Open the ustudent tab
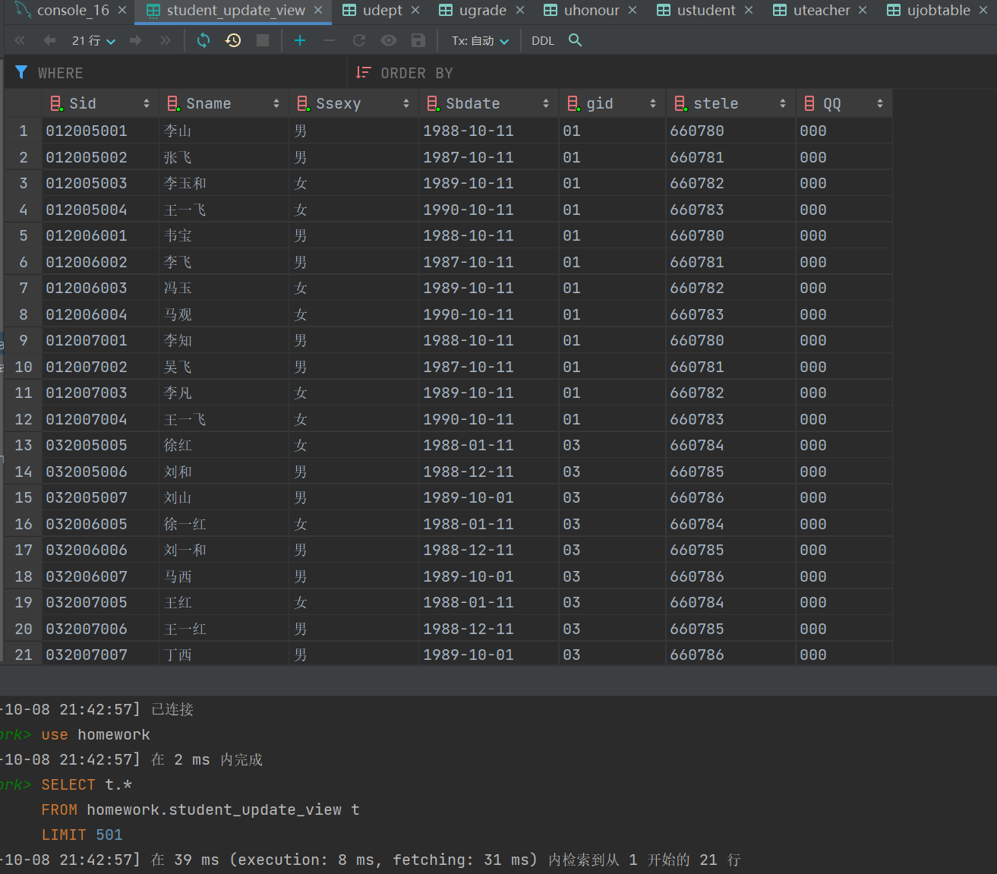Viewport: 997px width, 874px height. coord(705,11)
